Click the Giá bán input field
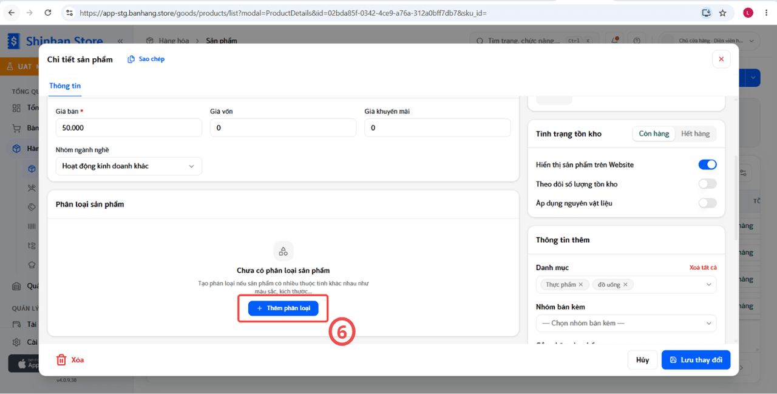 click(129, 127)
